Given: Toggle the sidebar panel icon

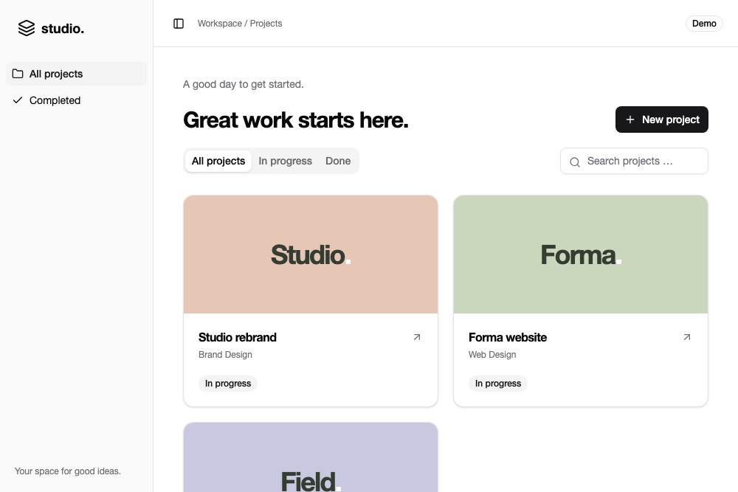Looking at the screenshot, I should coord(179,24).
